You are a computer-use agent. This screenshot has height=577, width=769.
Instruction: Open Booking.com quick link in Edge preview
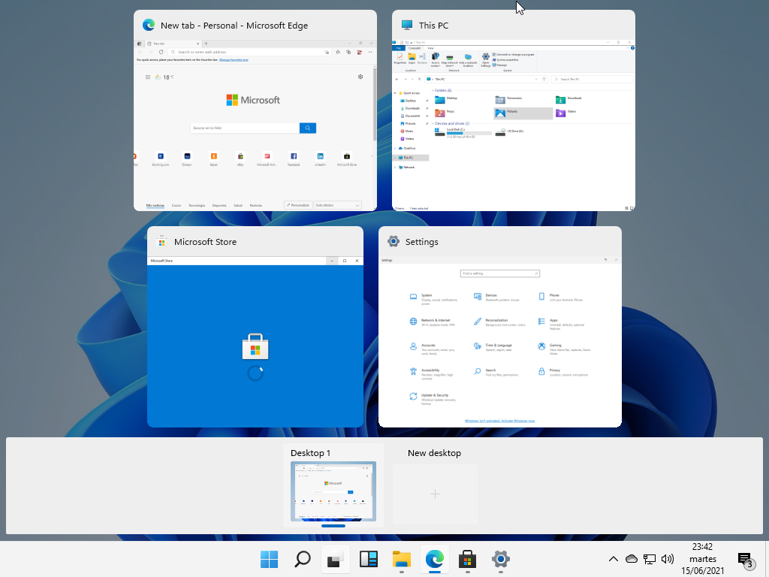tap(161, 159)
